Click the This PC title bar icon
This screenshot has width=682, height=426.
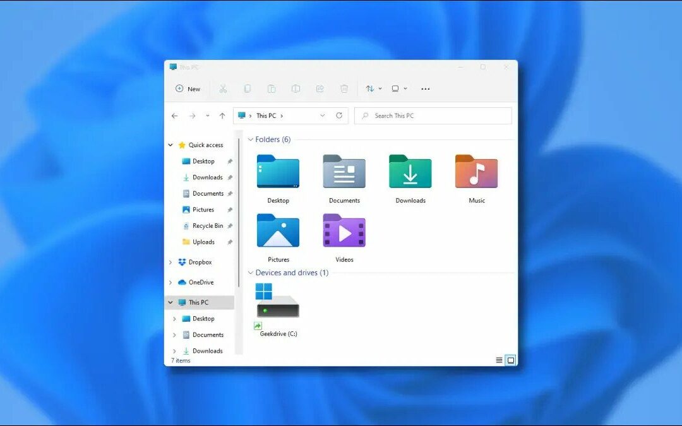point(173,67)
